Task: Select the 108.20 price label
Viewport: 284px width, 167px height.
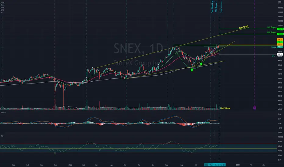Action: tap(280, 34)
